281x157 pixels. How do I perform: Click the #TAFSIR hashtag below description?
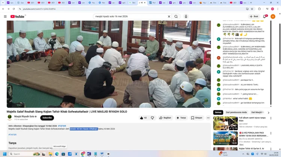[12, 135]
